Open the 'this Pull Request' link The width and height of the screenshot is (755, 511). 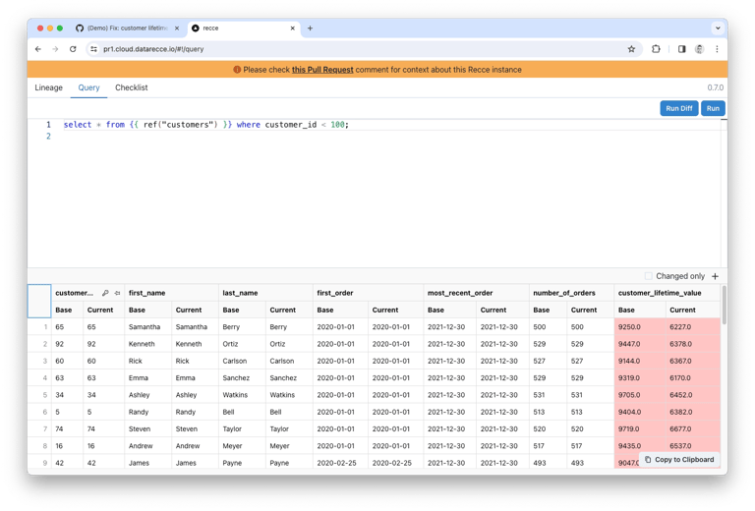tap(322, 70)
